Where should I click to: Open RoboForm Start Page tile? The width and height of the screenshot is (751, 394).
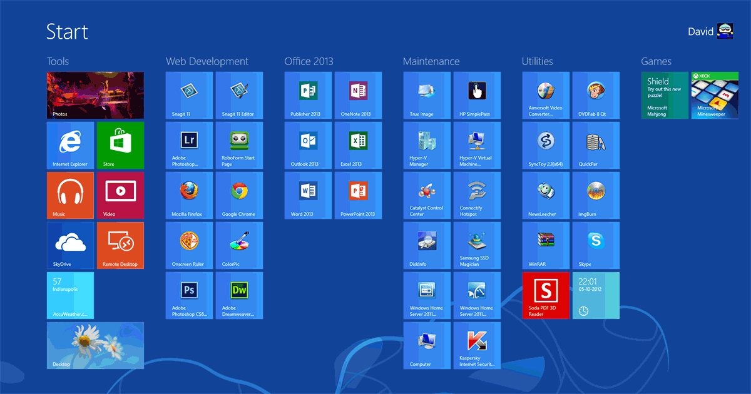[x=239, y=145]
